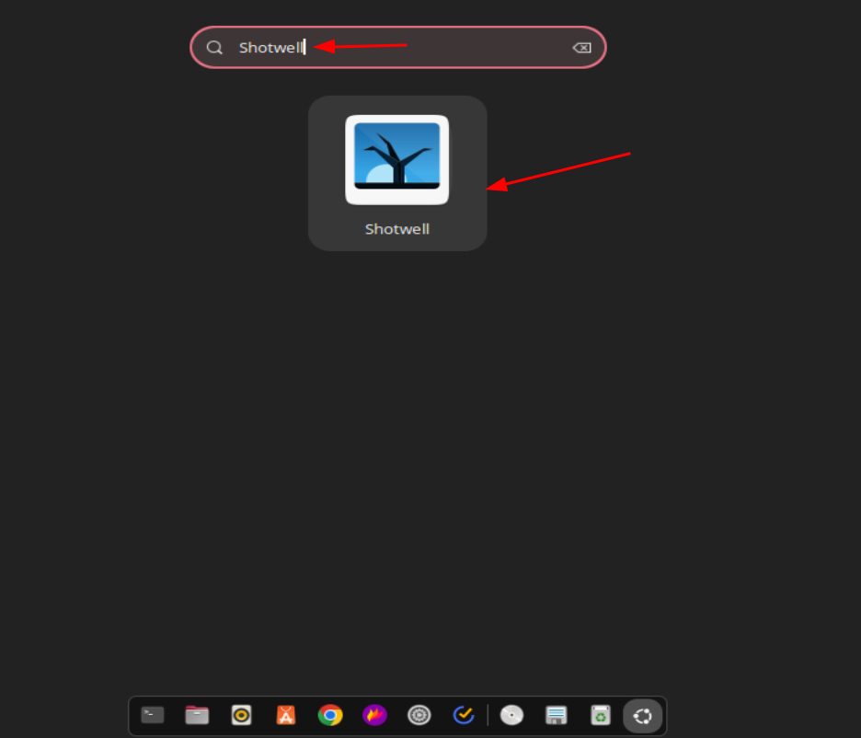Viewport: 861px width, 738px height.
Task: Open the optical disc icon in dock
Action: click(x=511, y=716)
